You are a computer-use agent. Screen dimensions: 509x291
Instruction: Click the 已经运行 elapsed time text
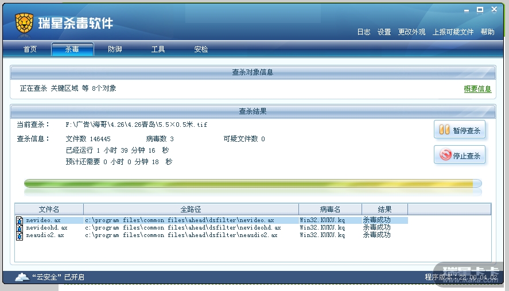pos(117,150)
